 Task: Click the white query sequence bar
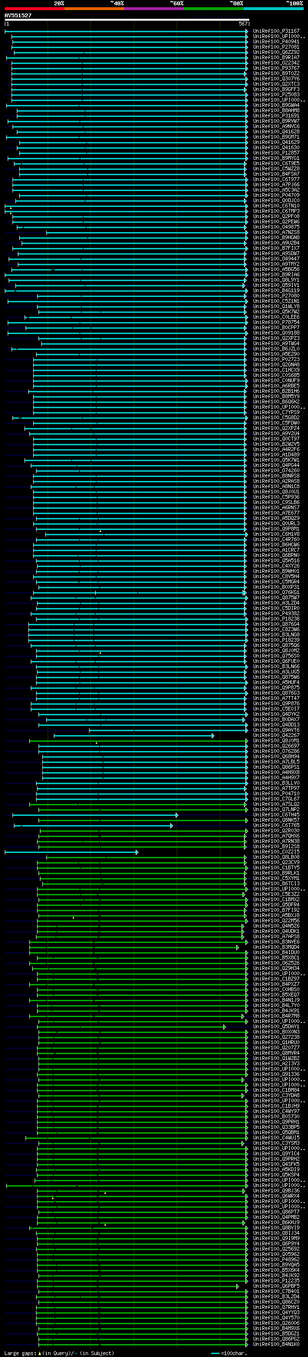coord(127,19)
